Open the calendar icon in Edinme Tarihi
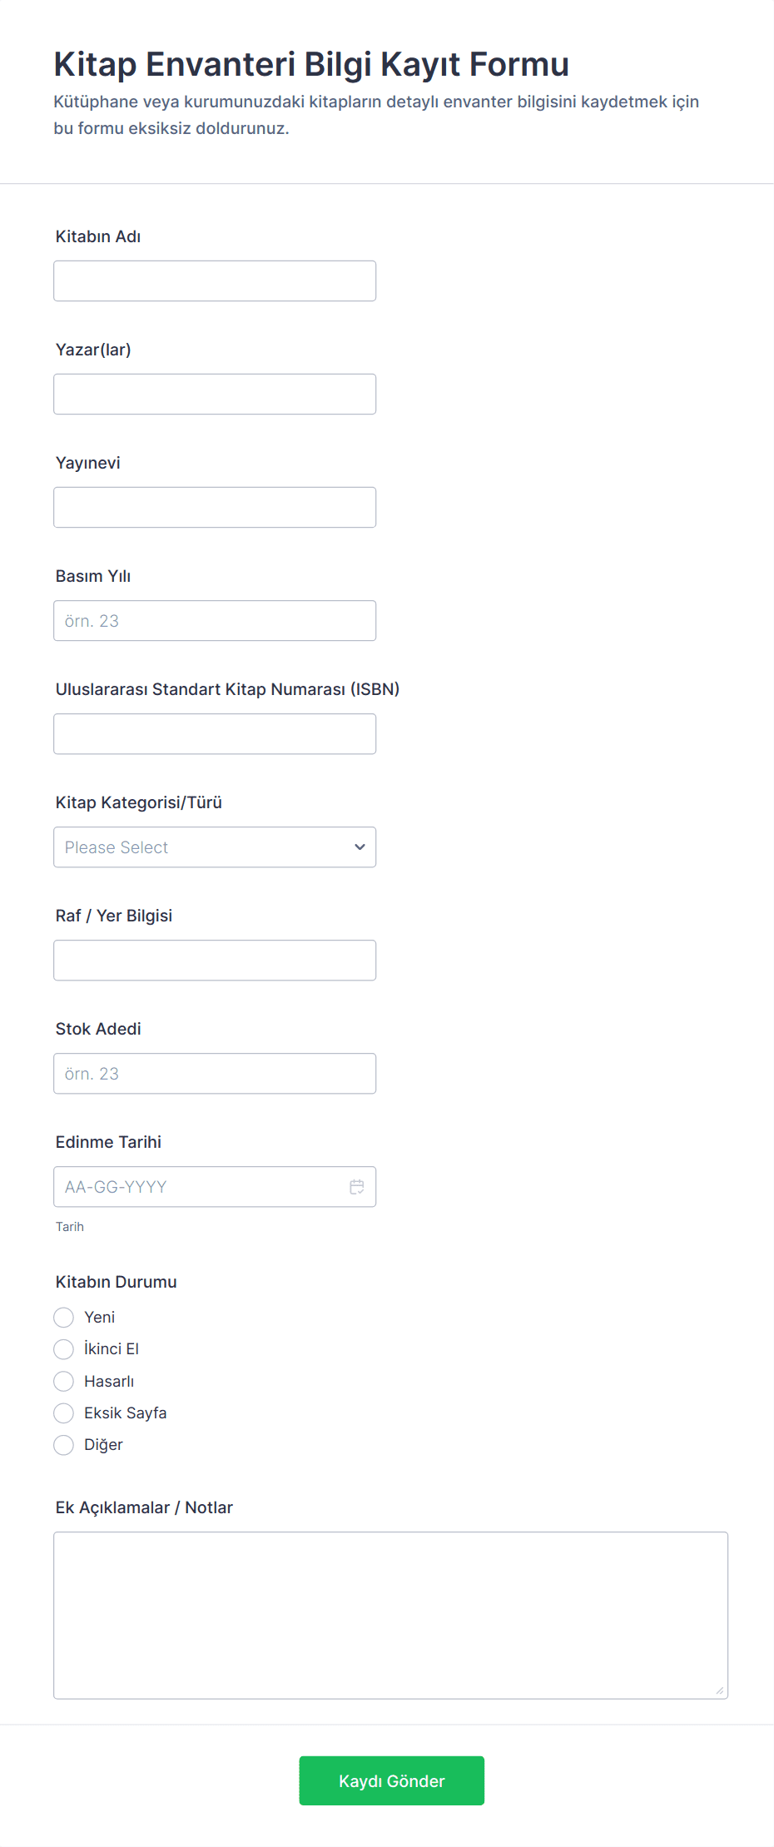The image size is (774, 1847). [357, 1187]
